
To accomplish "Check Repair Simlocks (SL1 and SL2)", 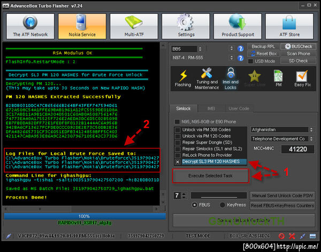I will [x=178, y=149].
